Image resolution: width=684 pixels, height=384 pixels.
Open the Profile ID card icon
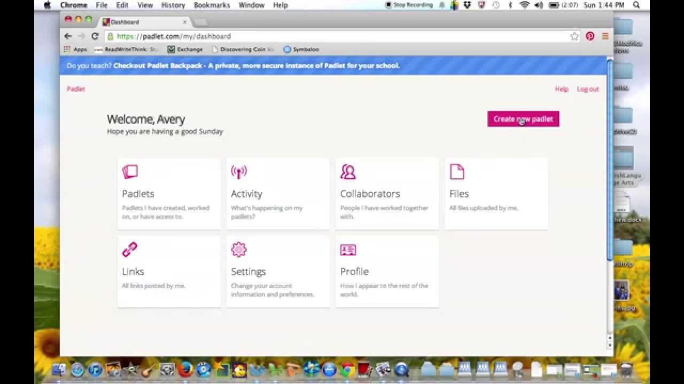pos(348,250)
